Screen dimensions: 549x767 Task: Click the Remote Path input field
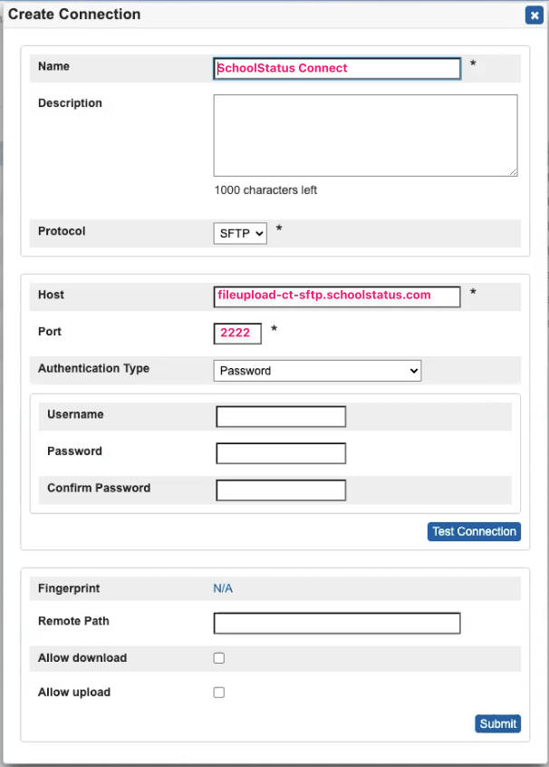tap(337, 623)
